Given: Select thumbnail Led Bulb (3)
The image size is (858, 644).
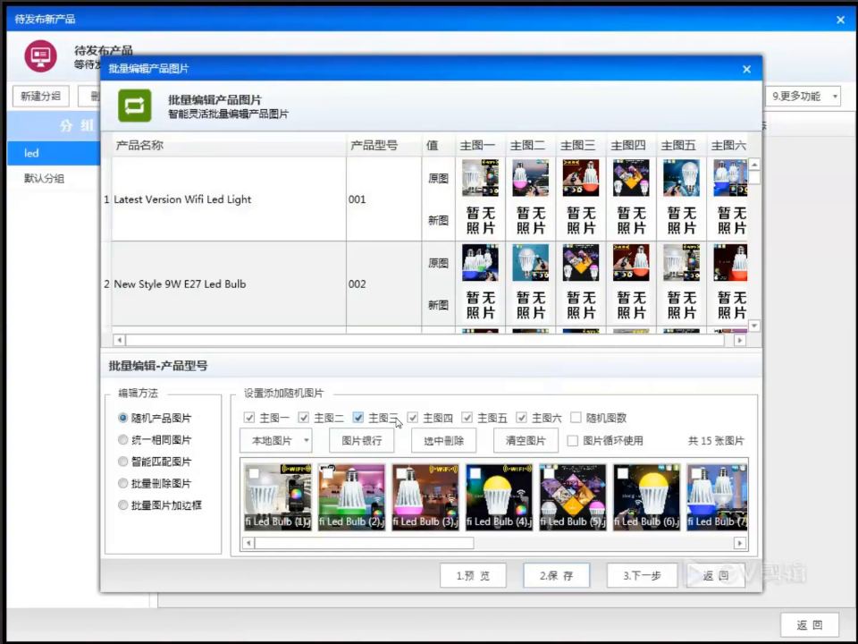Looking at the screenshot, I should (x=425, y=497).
